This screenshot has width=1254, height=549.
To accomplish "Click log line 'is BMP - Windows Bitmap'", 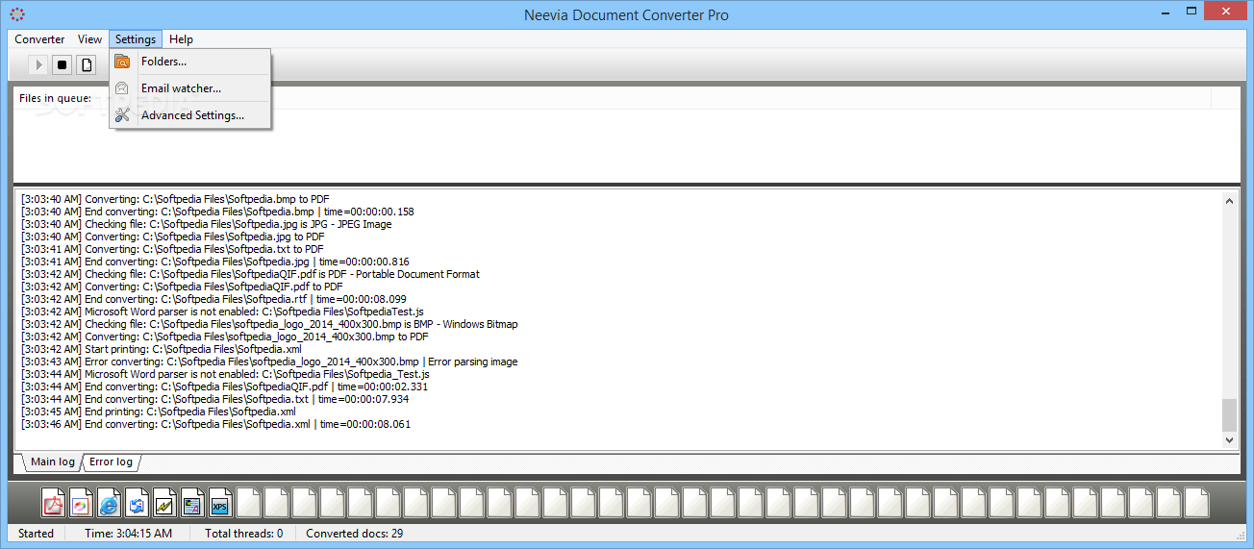I will (x=269, y=324).
